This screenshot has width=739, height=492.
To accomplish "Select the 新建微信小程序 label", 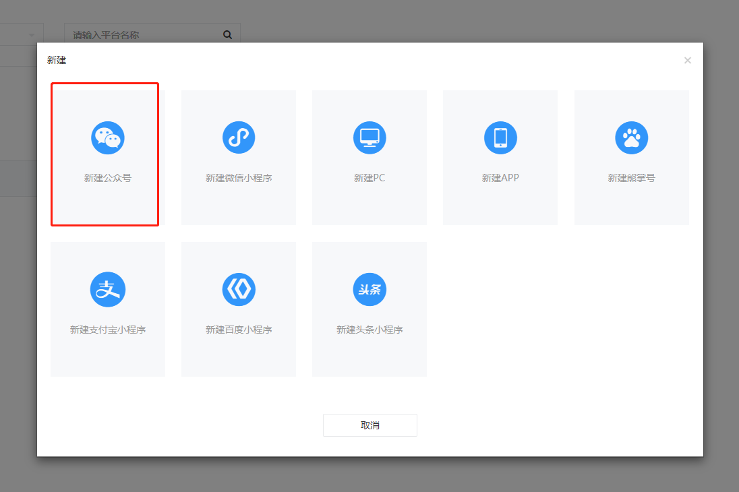I will 239,178.
